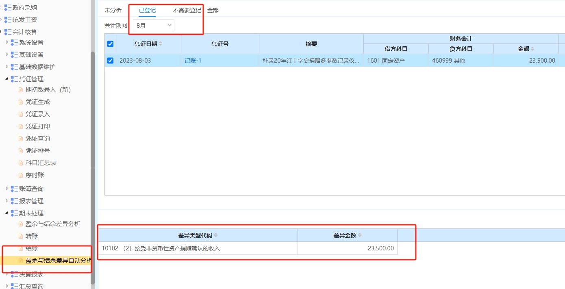Image resolution: width=565 pixels, height=289 pixels.
Task: Open 盈余与结余差异分析 in the tree
Action: tap(53, 224)
